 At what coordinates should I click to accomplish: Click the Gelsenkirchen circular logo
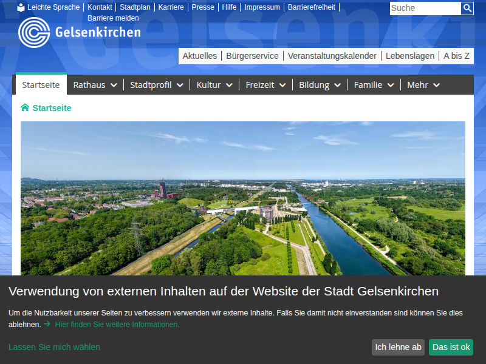tap(34, 33)
